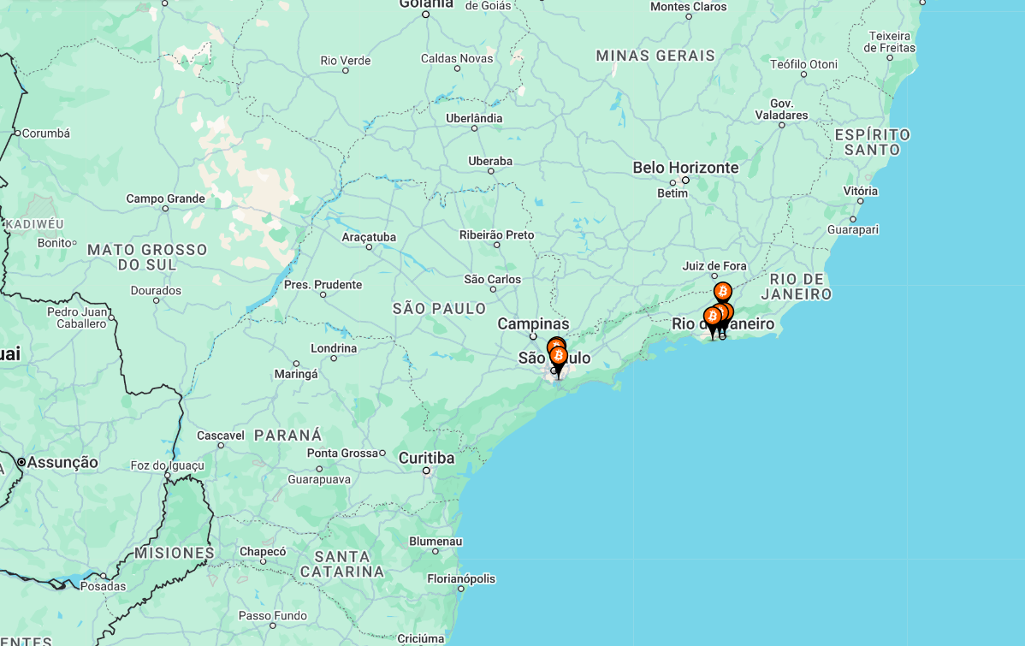1025x646 pixels.
Task: Click the leftmost Bitcoin pin at Rio de Janeiro
Action: point(713,317)
